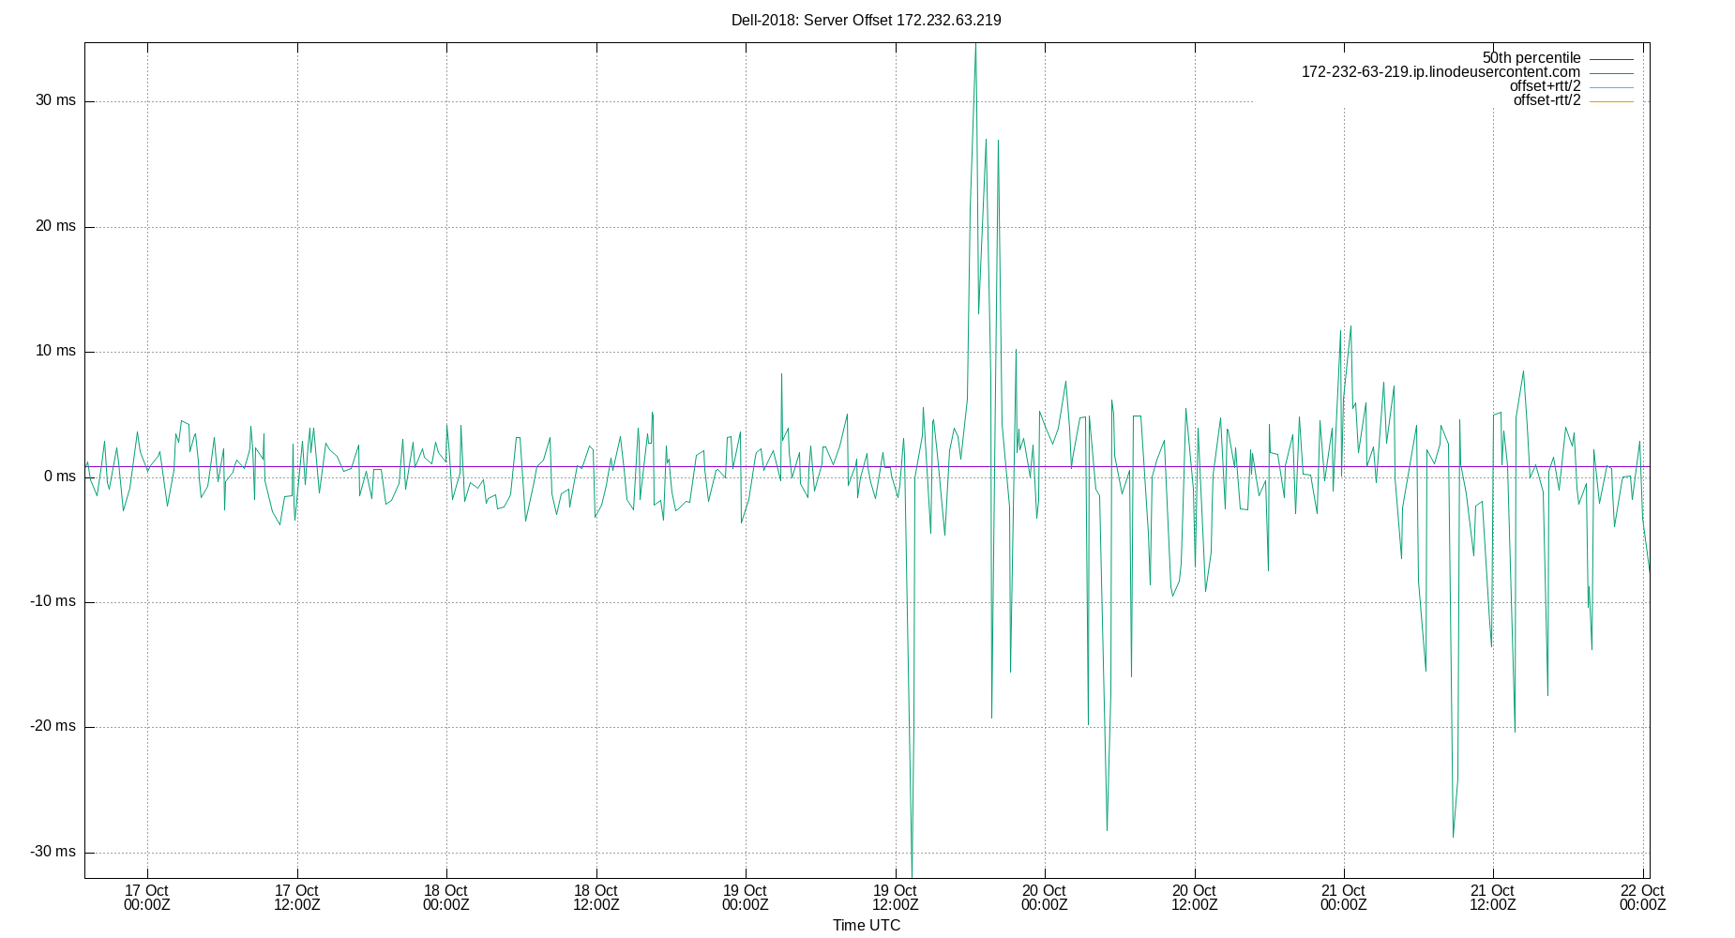The width and height of the screenshot is (1735, 938).
Task: Click the '17 Oct 00:00Z' x-axis label
Action: tap(147, 898)
